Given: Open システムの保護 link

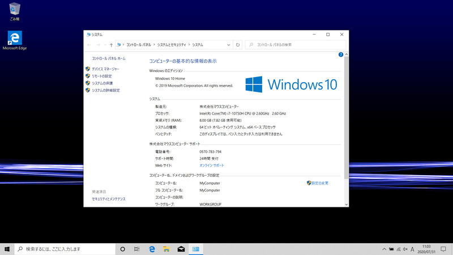Looking at the screenshot, I should pyautogui.click(x=102, y=83).
